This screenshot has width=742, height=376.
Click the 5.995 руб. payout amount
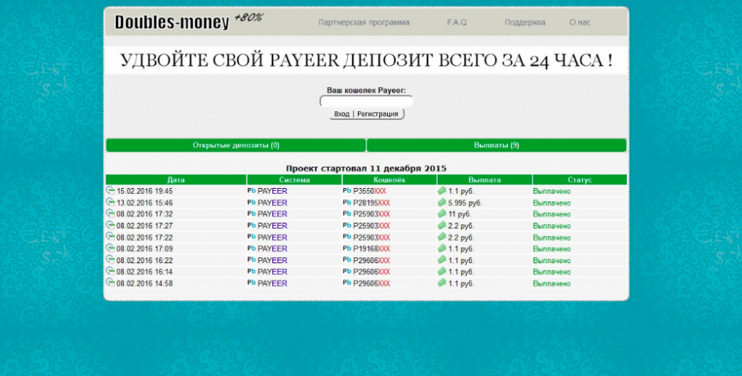coord(464,203)
